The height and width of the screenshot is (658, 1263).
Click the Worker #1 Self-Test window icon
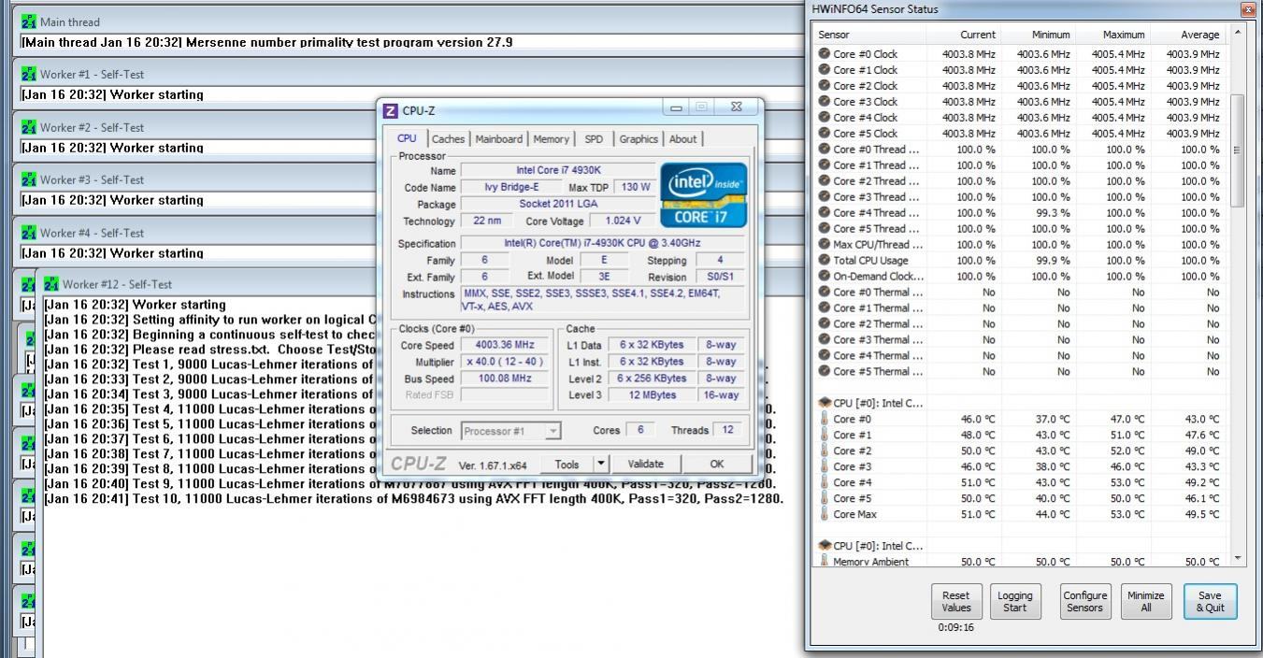pyautogui.click(x=29, y=74)
